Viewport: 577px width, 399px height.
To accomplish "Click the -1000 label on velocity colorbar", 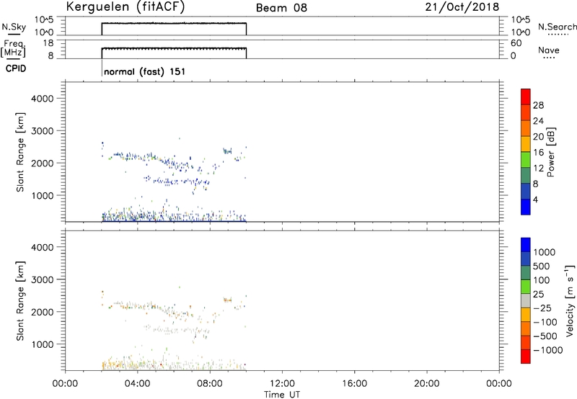I will [x=548, y=350].
